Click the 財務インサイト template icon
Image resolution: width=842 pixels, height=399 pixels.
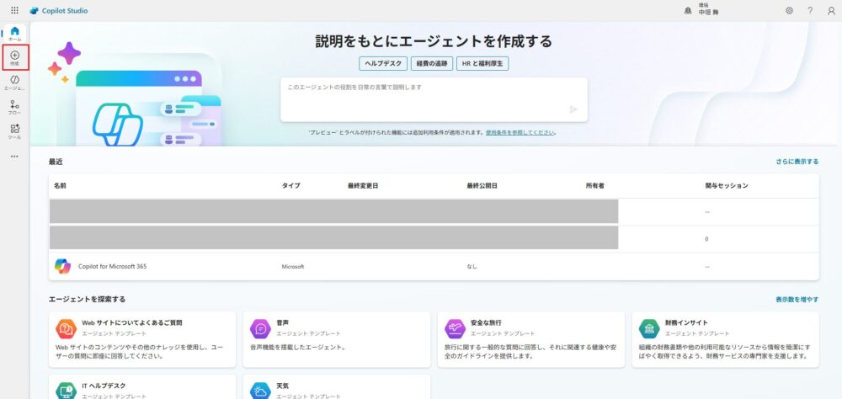point(649,328)
